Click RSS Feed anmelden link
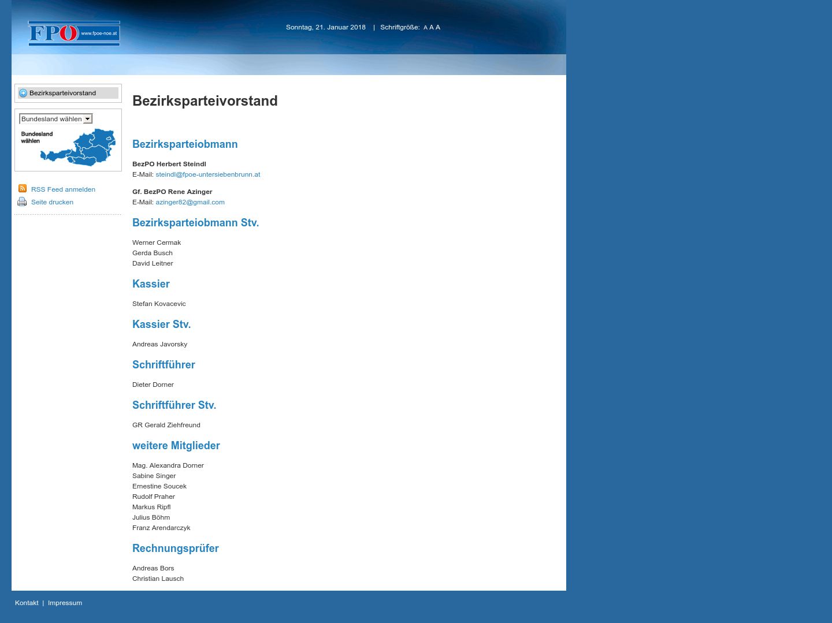 coord(63,189)
